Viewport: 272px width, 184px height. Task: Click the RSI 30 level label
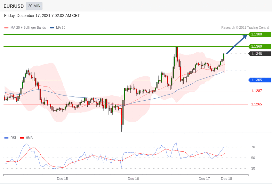[253, 168]
